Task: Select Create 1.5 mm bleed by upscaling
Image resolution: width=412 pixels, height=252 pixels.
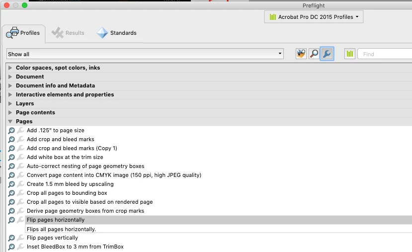Action: [x=70, y=184]
